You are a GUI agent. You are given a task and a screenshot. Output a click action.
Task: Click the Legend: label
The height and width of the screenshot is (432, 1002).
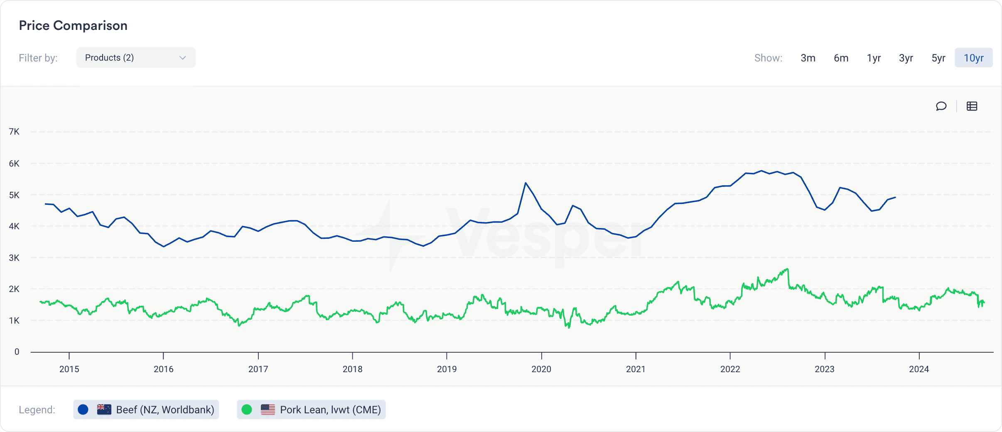pos(37,410)
